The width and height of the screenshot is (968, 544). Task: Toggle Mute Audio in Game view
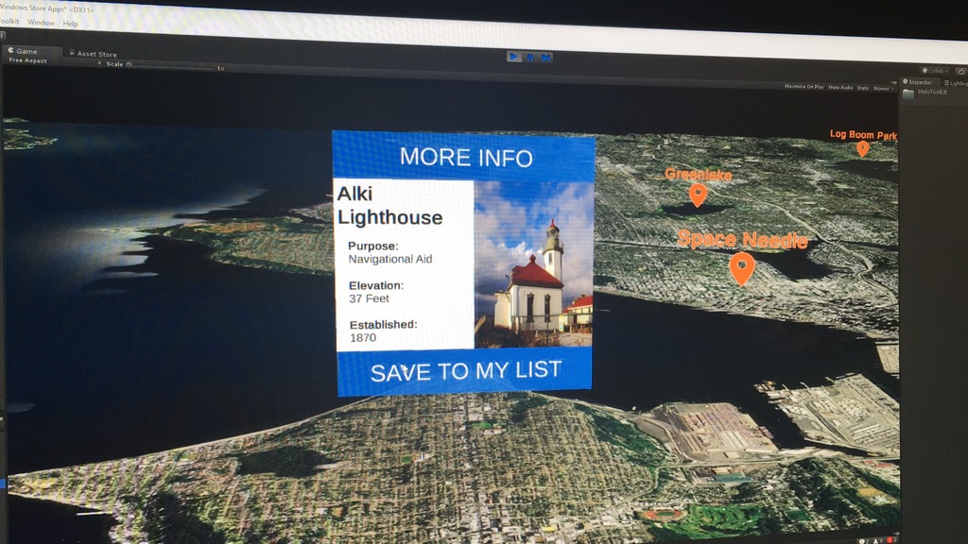pyautogui.click(x=840, y=88)
